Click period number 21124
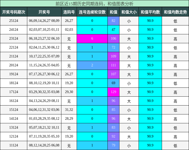 (13, 56)
